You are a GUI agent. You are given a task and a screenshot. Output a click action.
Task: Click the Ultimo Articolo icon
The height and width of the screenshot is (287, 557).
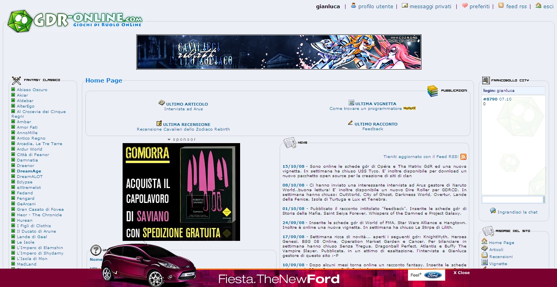coord(161,103)
